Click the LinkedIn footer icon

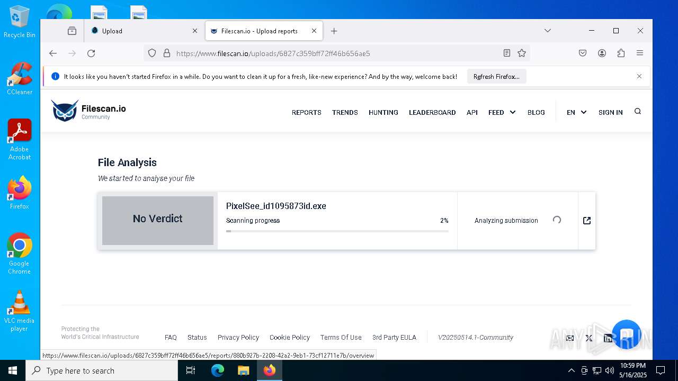tap(608, 338)
